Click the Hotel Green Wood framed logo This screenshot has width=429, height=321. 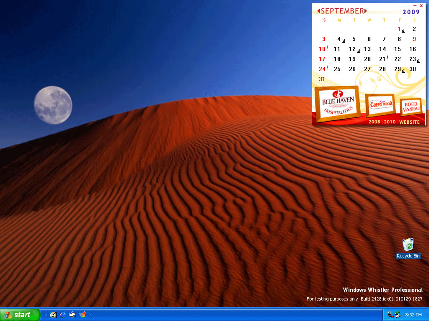point(380,104)
